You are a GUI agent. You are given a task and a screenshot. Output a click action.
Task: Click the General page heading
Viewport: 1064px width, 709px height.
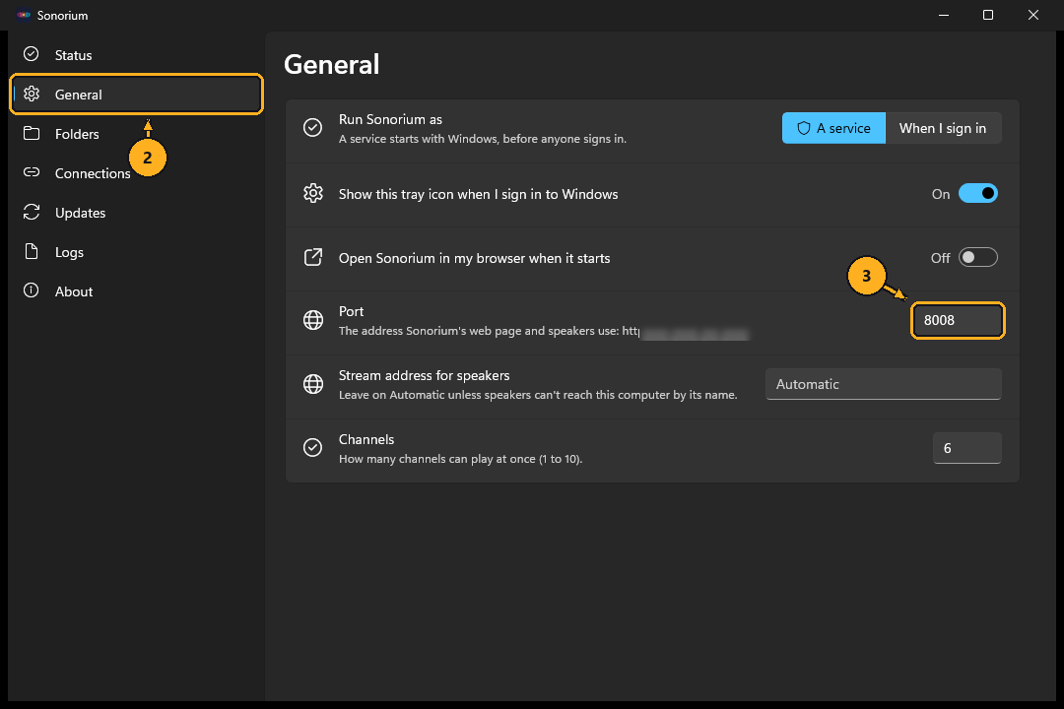pyautogui.click(x=332, y=64)
